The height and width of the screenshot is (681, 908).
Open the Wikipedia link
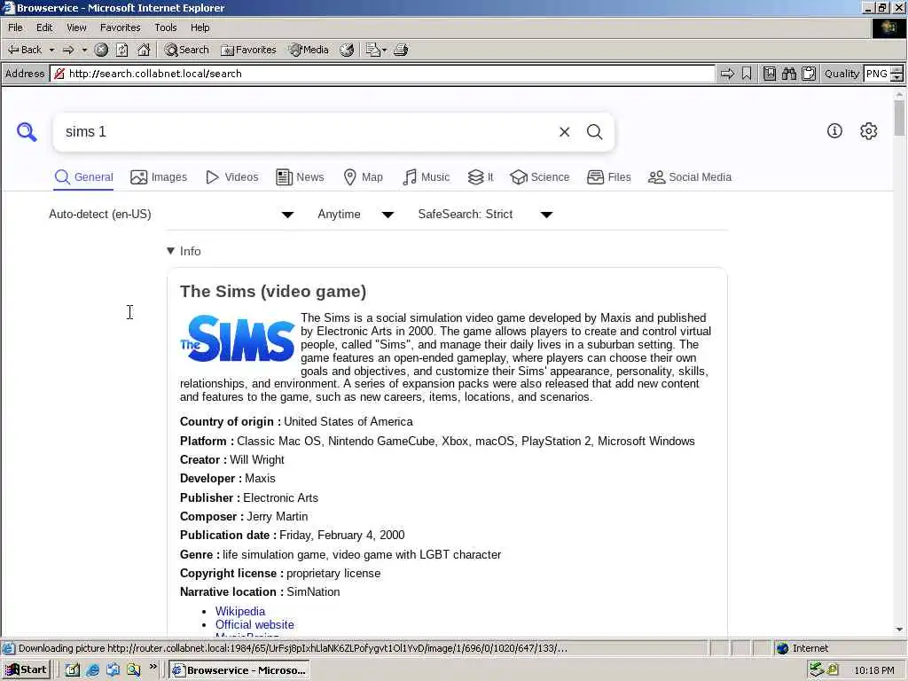240,612
